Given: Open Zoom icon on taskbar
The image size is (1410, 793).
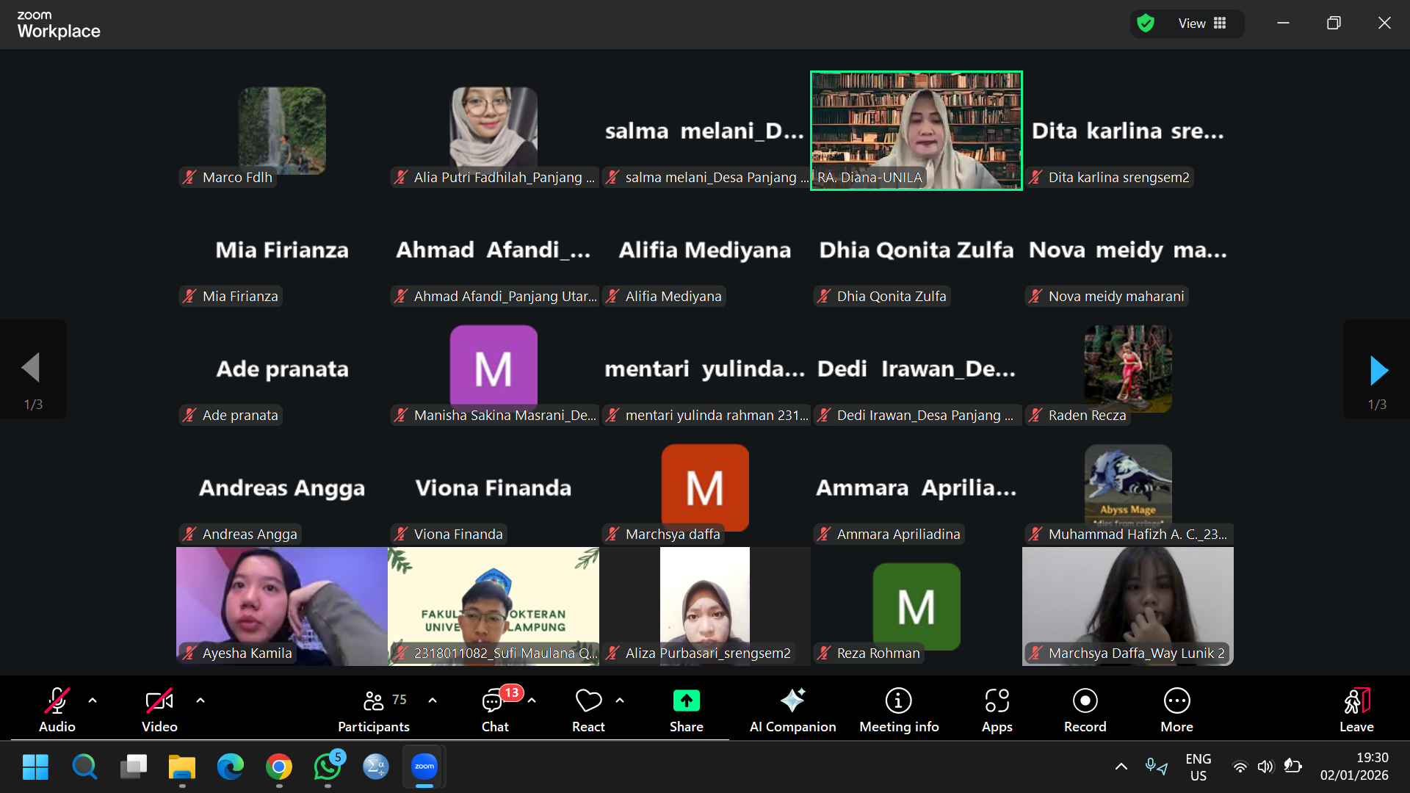Looking at the screenshot, I should pyautogui.click(x=424, y=767).
